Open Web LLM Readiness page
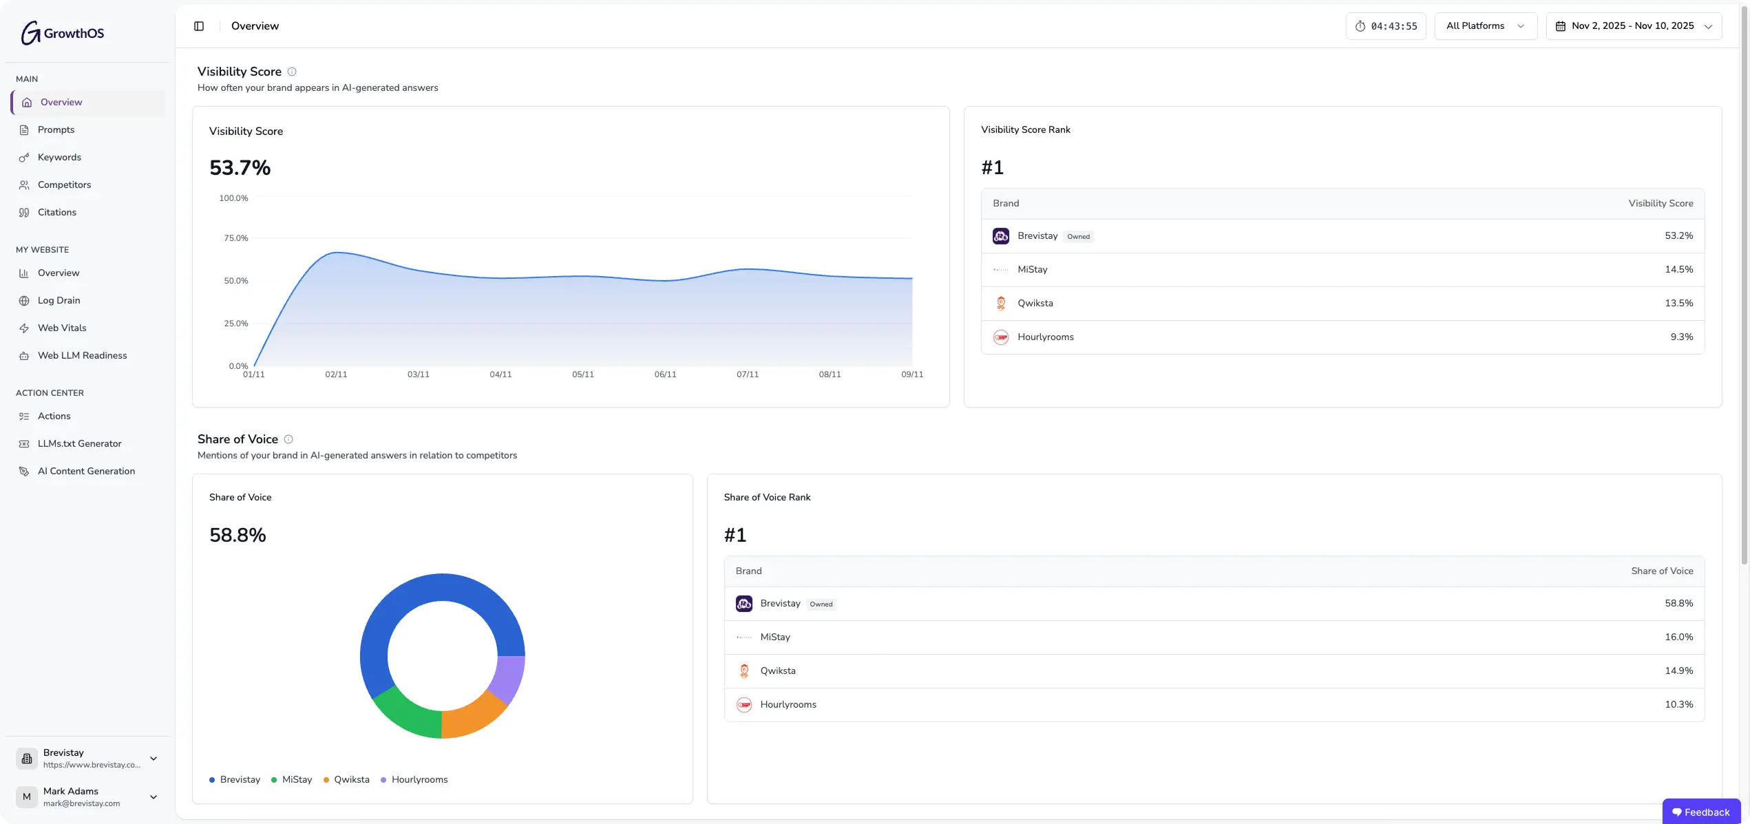This screenshot has width=1750, height=824. tap(82, 355)
